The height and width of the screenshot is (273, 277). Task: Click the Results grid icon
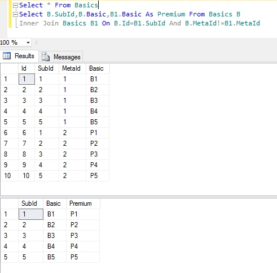[x=7, y=56]
